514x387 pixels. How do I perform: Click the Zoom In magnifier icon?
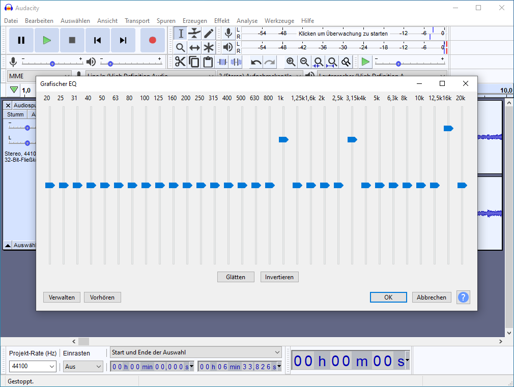[x=291, y=62]
